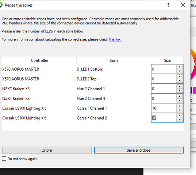Increase the Corsair Channel 1 size
This screenshot has height=175, width=196.
(x=180, y=106)
